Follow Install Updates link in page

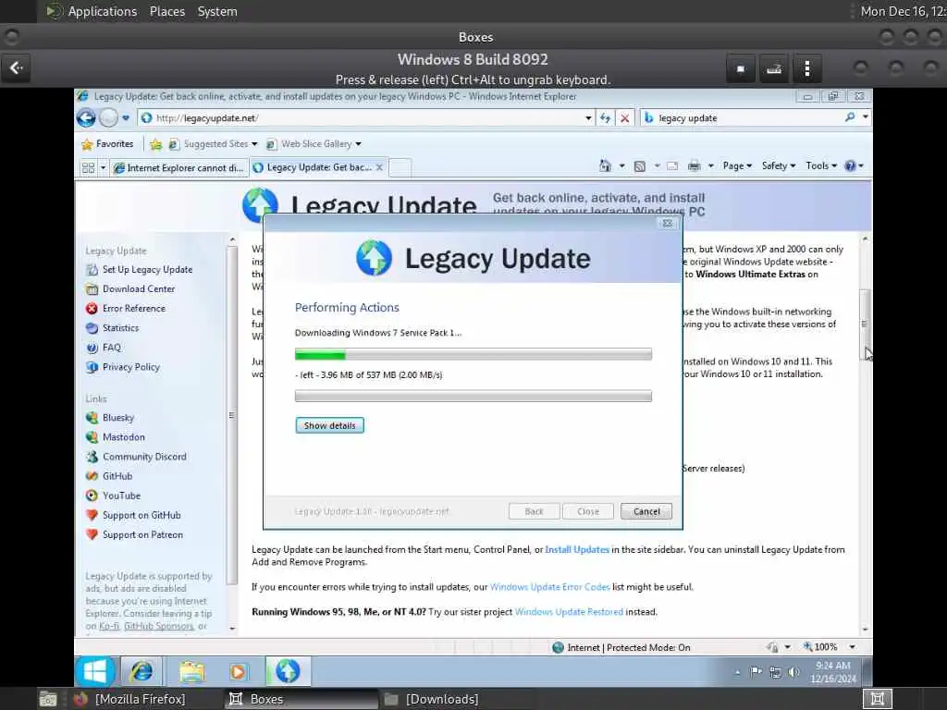[x=577, y=549]
